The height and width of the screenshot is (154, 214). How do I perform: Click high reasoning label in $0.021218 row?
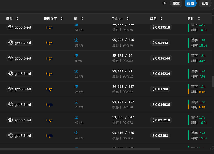click(x=49, y=120)
